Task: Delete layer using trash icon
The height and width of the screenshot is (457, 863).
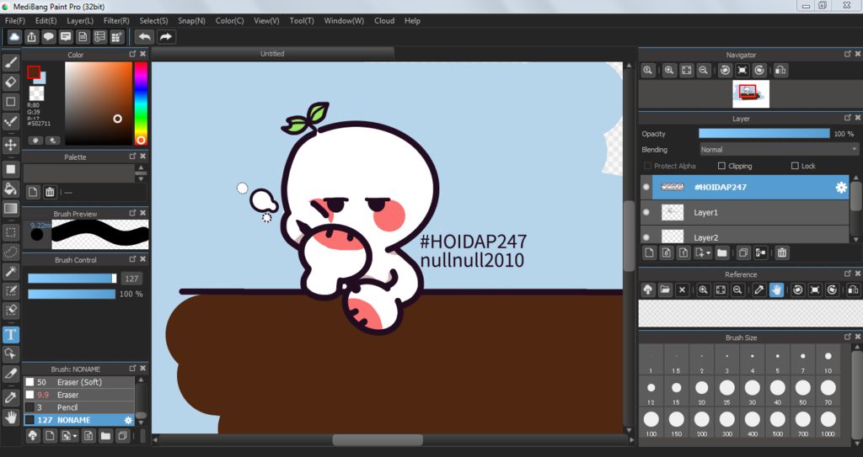Action: pyautogui.click(x=782, y=252)
